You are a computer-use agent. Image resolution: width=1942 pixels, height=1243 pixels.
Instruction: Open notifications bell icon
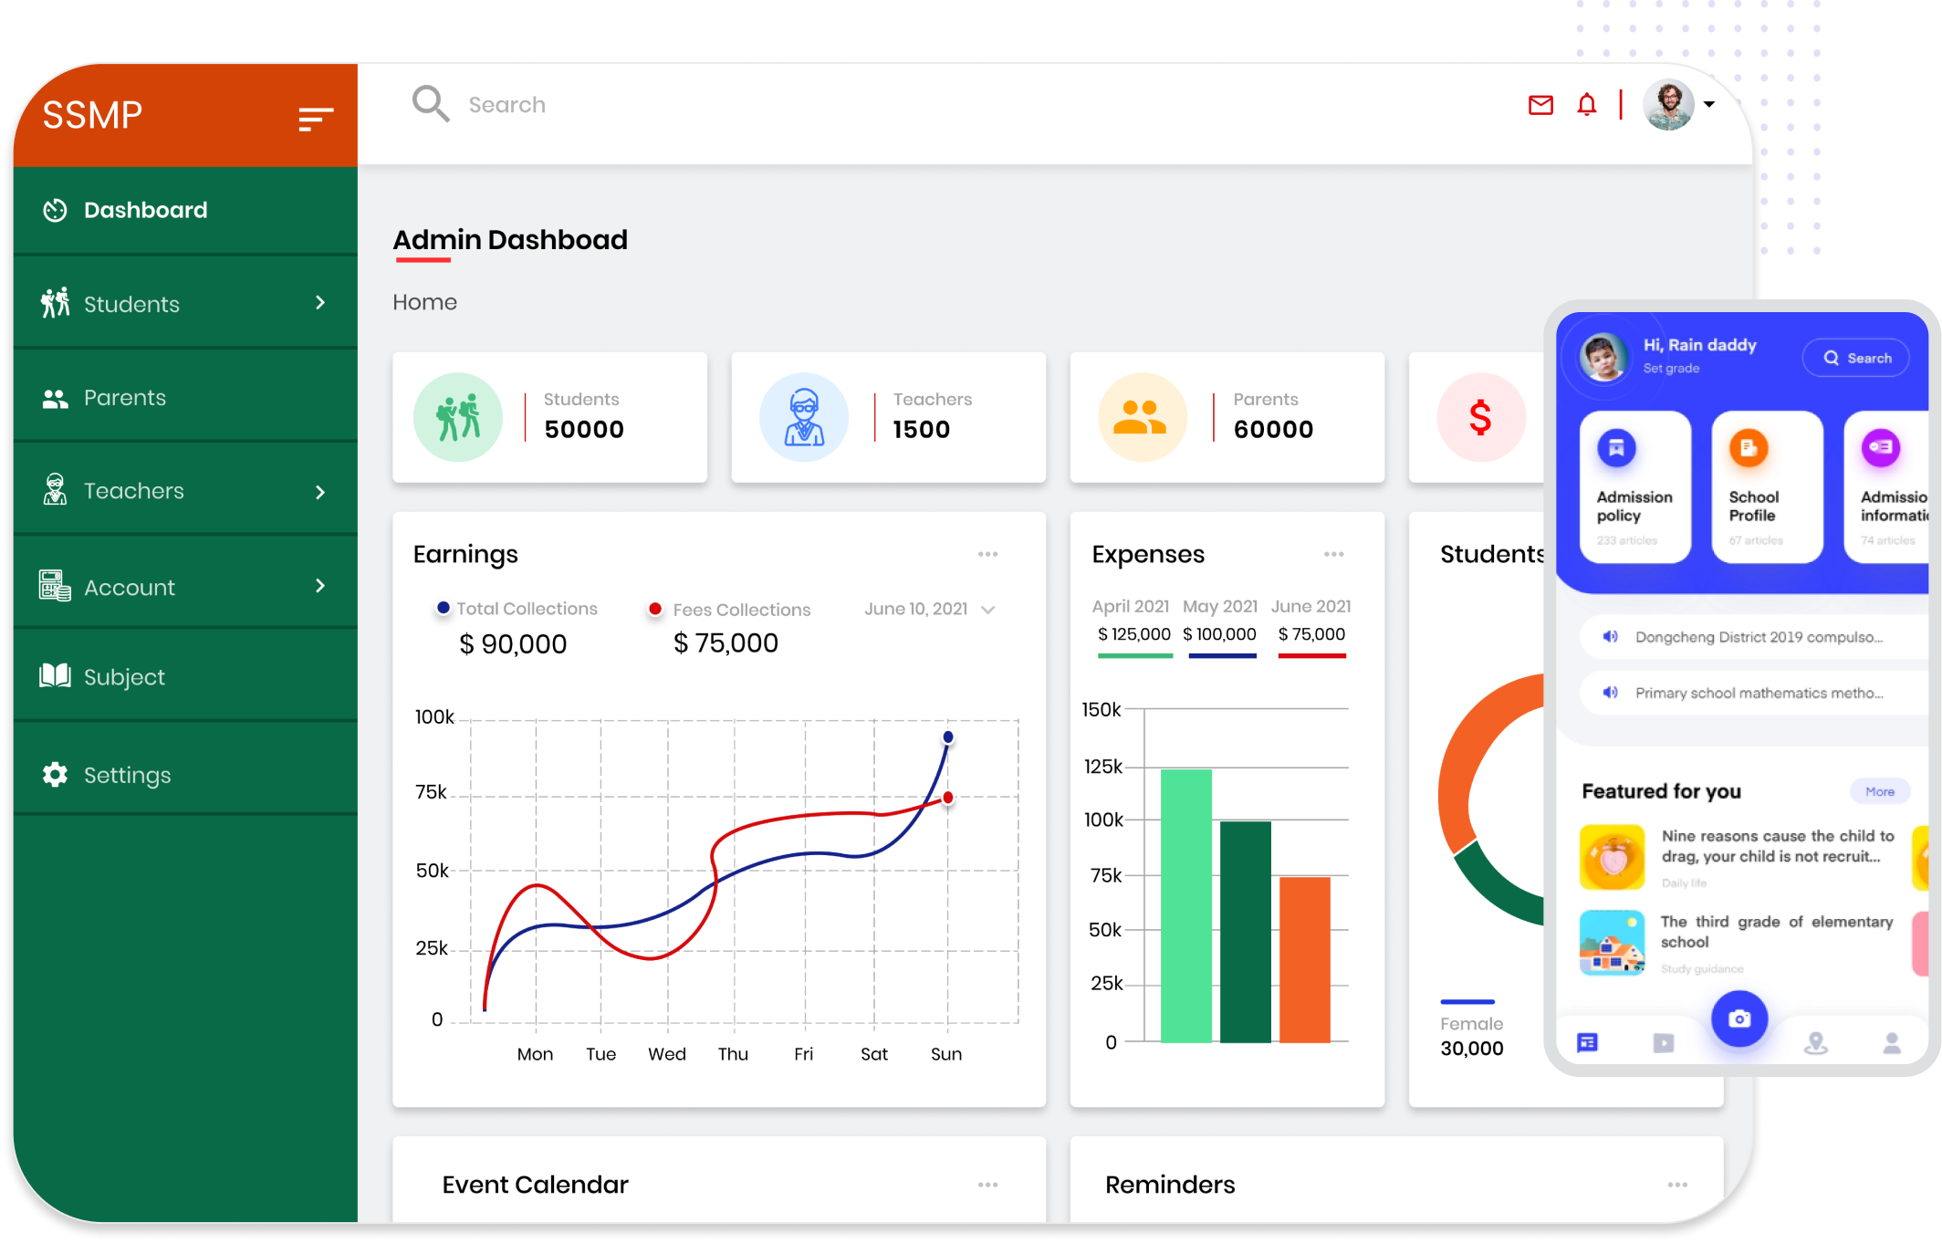coord(1587,106)
